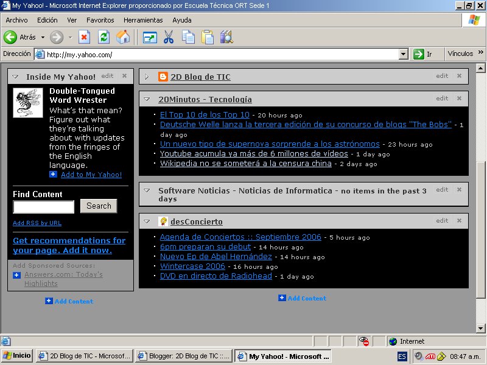Screen dimensions: 487x365
Task: Click the green Ir go button
Action: click(422, 54)
